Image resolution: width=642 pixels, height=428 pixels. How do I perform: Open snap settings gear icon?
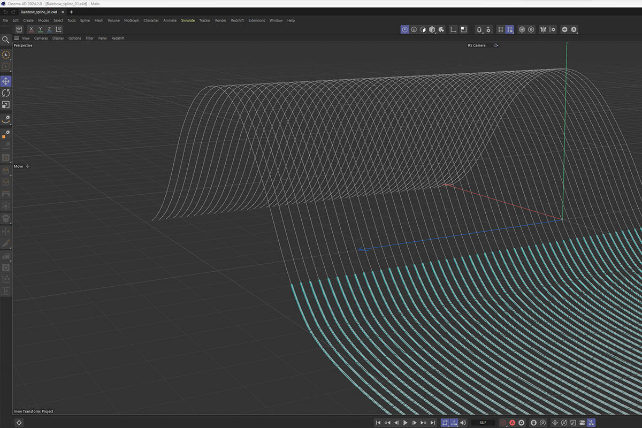tap(488, 29)
